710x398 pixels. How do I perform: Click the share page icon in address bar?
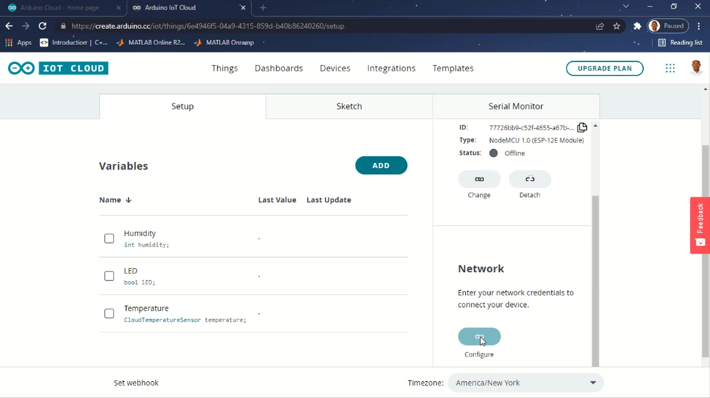pyautogui.click(x=600, y=26)
